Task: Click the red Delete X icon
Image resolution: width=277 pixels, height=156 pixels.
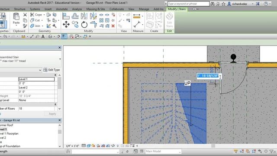Action: point(113,26)
